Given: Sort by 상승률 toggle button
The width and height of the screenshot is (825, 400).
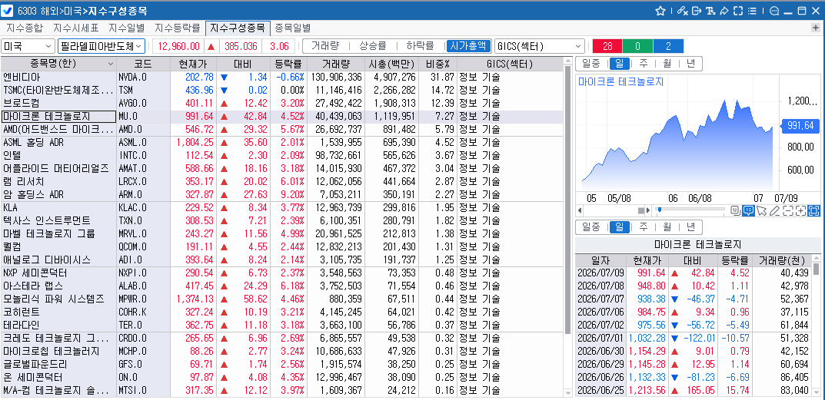Looking at the screenshot, I should 372,46.
